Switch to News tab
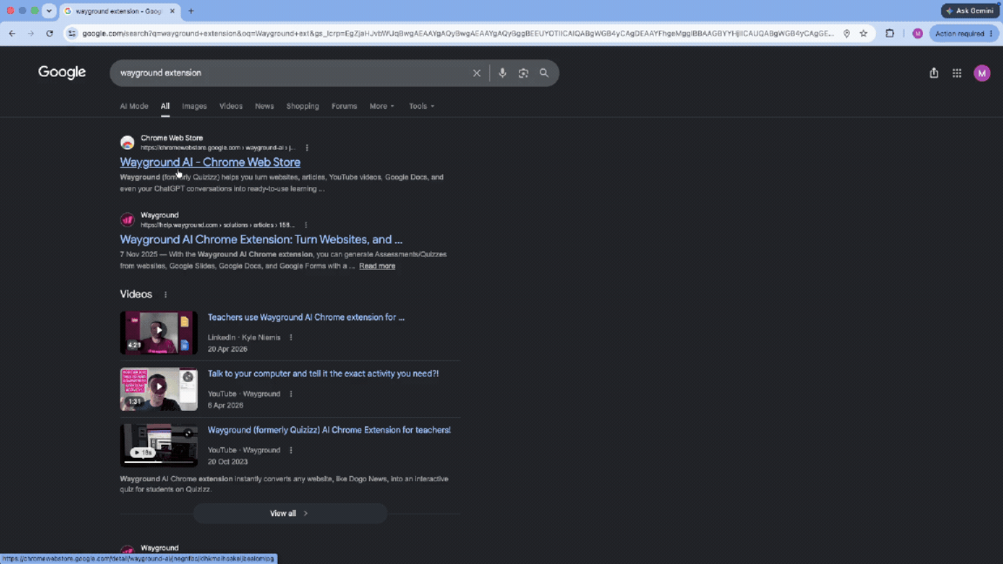Image resolution: width=1003 pixels, height=564 pixels. pos(264,106)
